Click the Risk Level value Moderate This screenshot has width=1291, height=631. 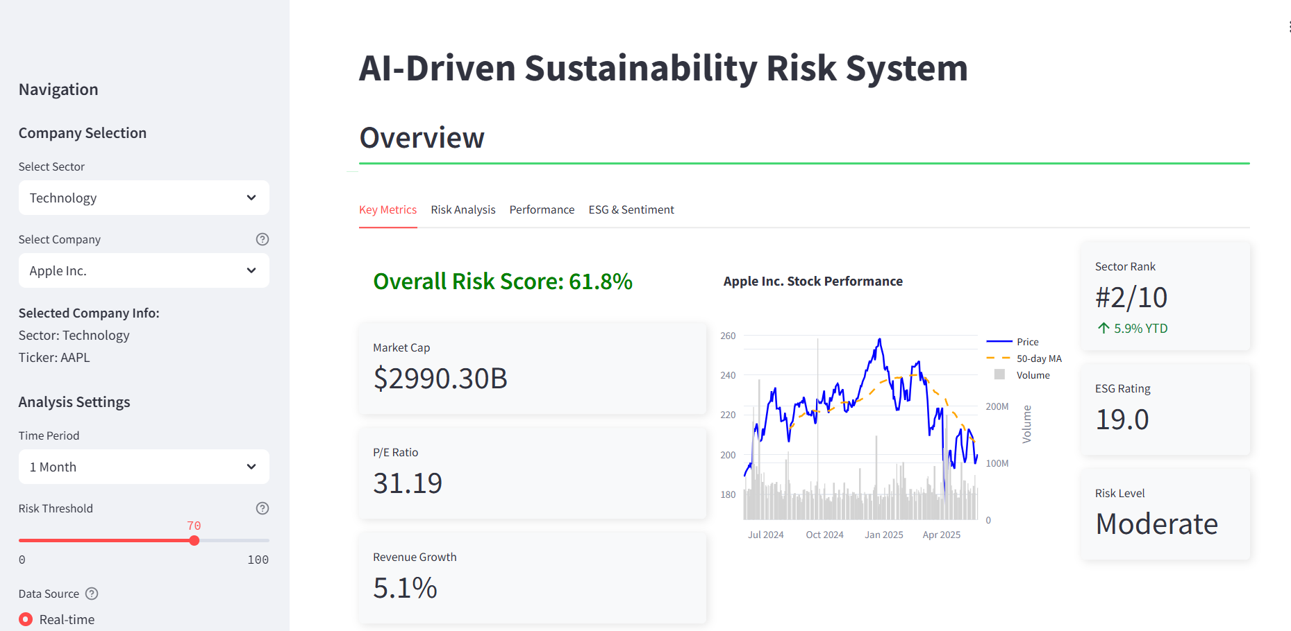click(x=1156, y=524)
